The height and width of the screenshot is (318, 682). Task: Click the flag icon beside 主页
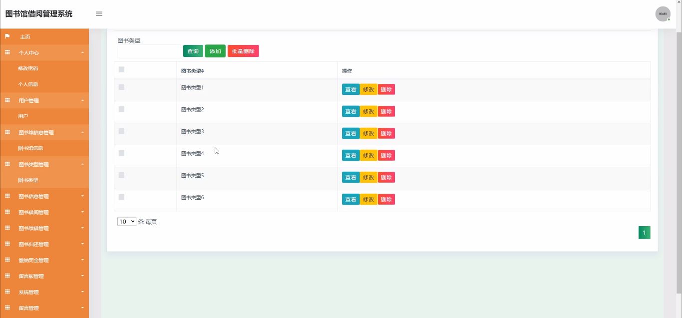(7, 36)
